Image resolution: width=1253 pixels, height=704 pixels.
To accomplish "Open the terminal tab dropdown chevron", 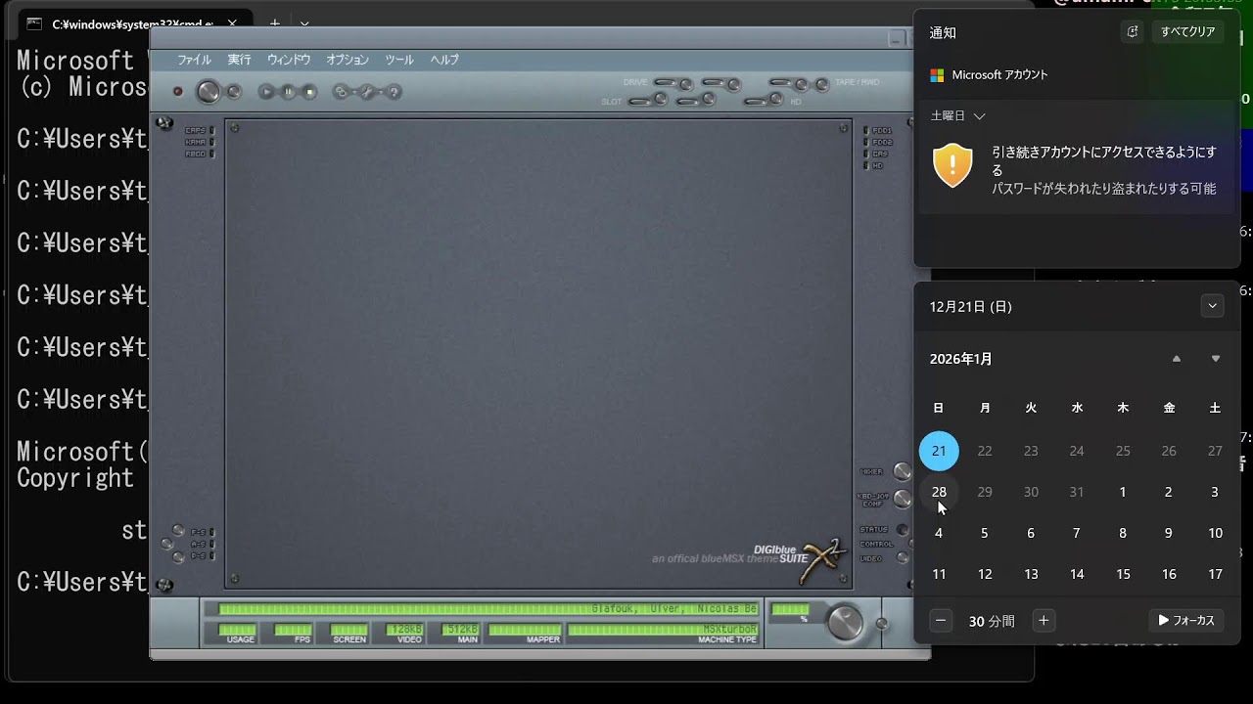I will click(304, 23).
